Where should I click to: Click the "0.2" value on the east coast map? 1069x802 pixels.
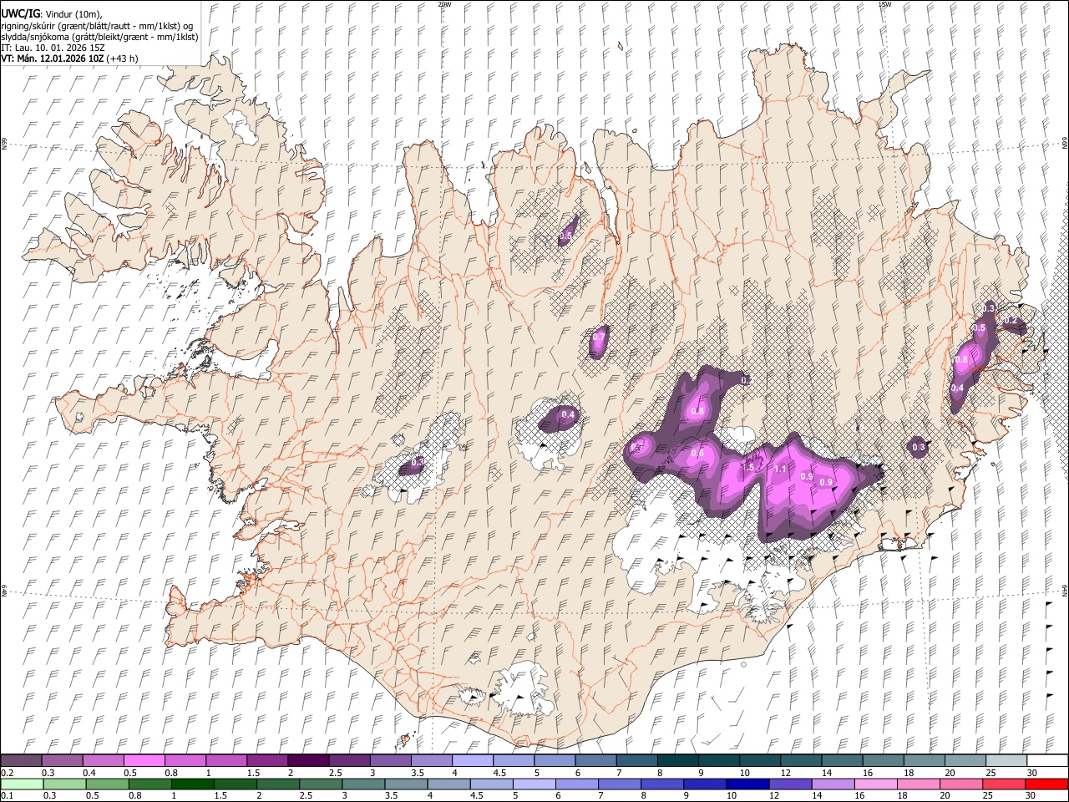[1011, 321]
